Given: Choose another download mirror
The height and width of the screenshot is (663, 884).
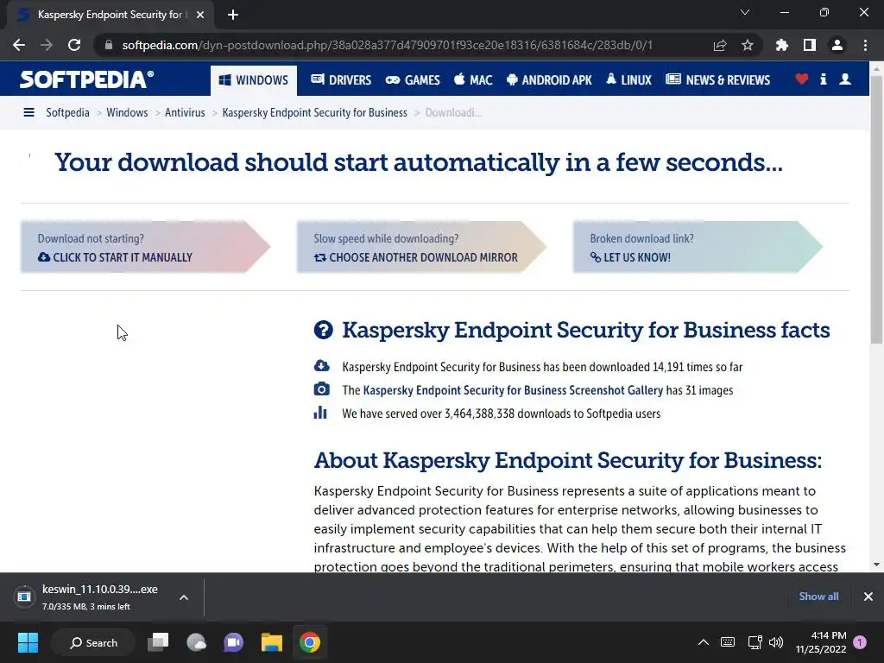Looking at the screenshot, I should click(x=415, y=257).
